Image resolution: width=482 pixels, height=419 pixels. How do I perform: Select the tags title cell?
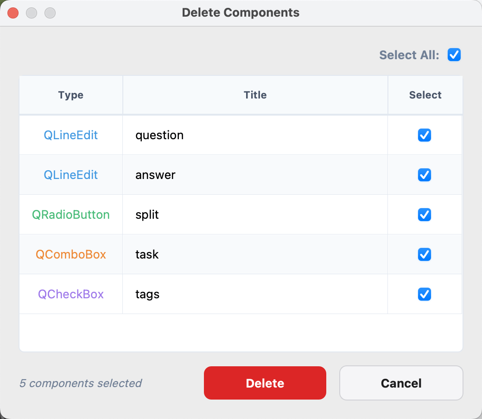[x=255, y=294]
